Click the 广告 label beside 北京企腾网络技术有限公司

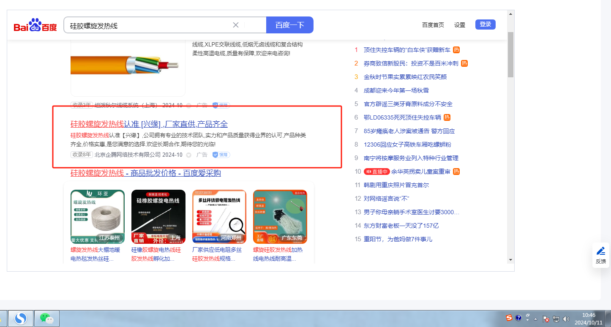(202, 155)
